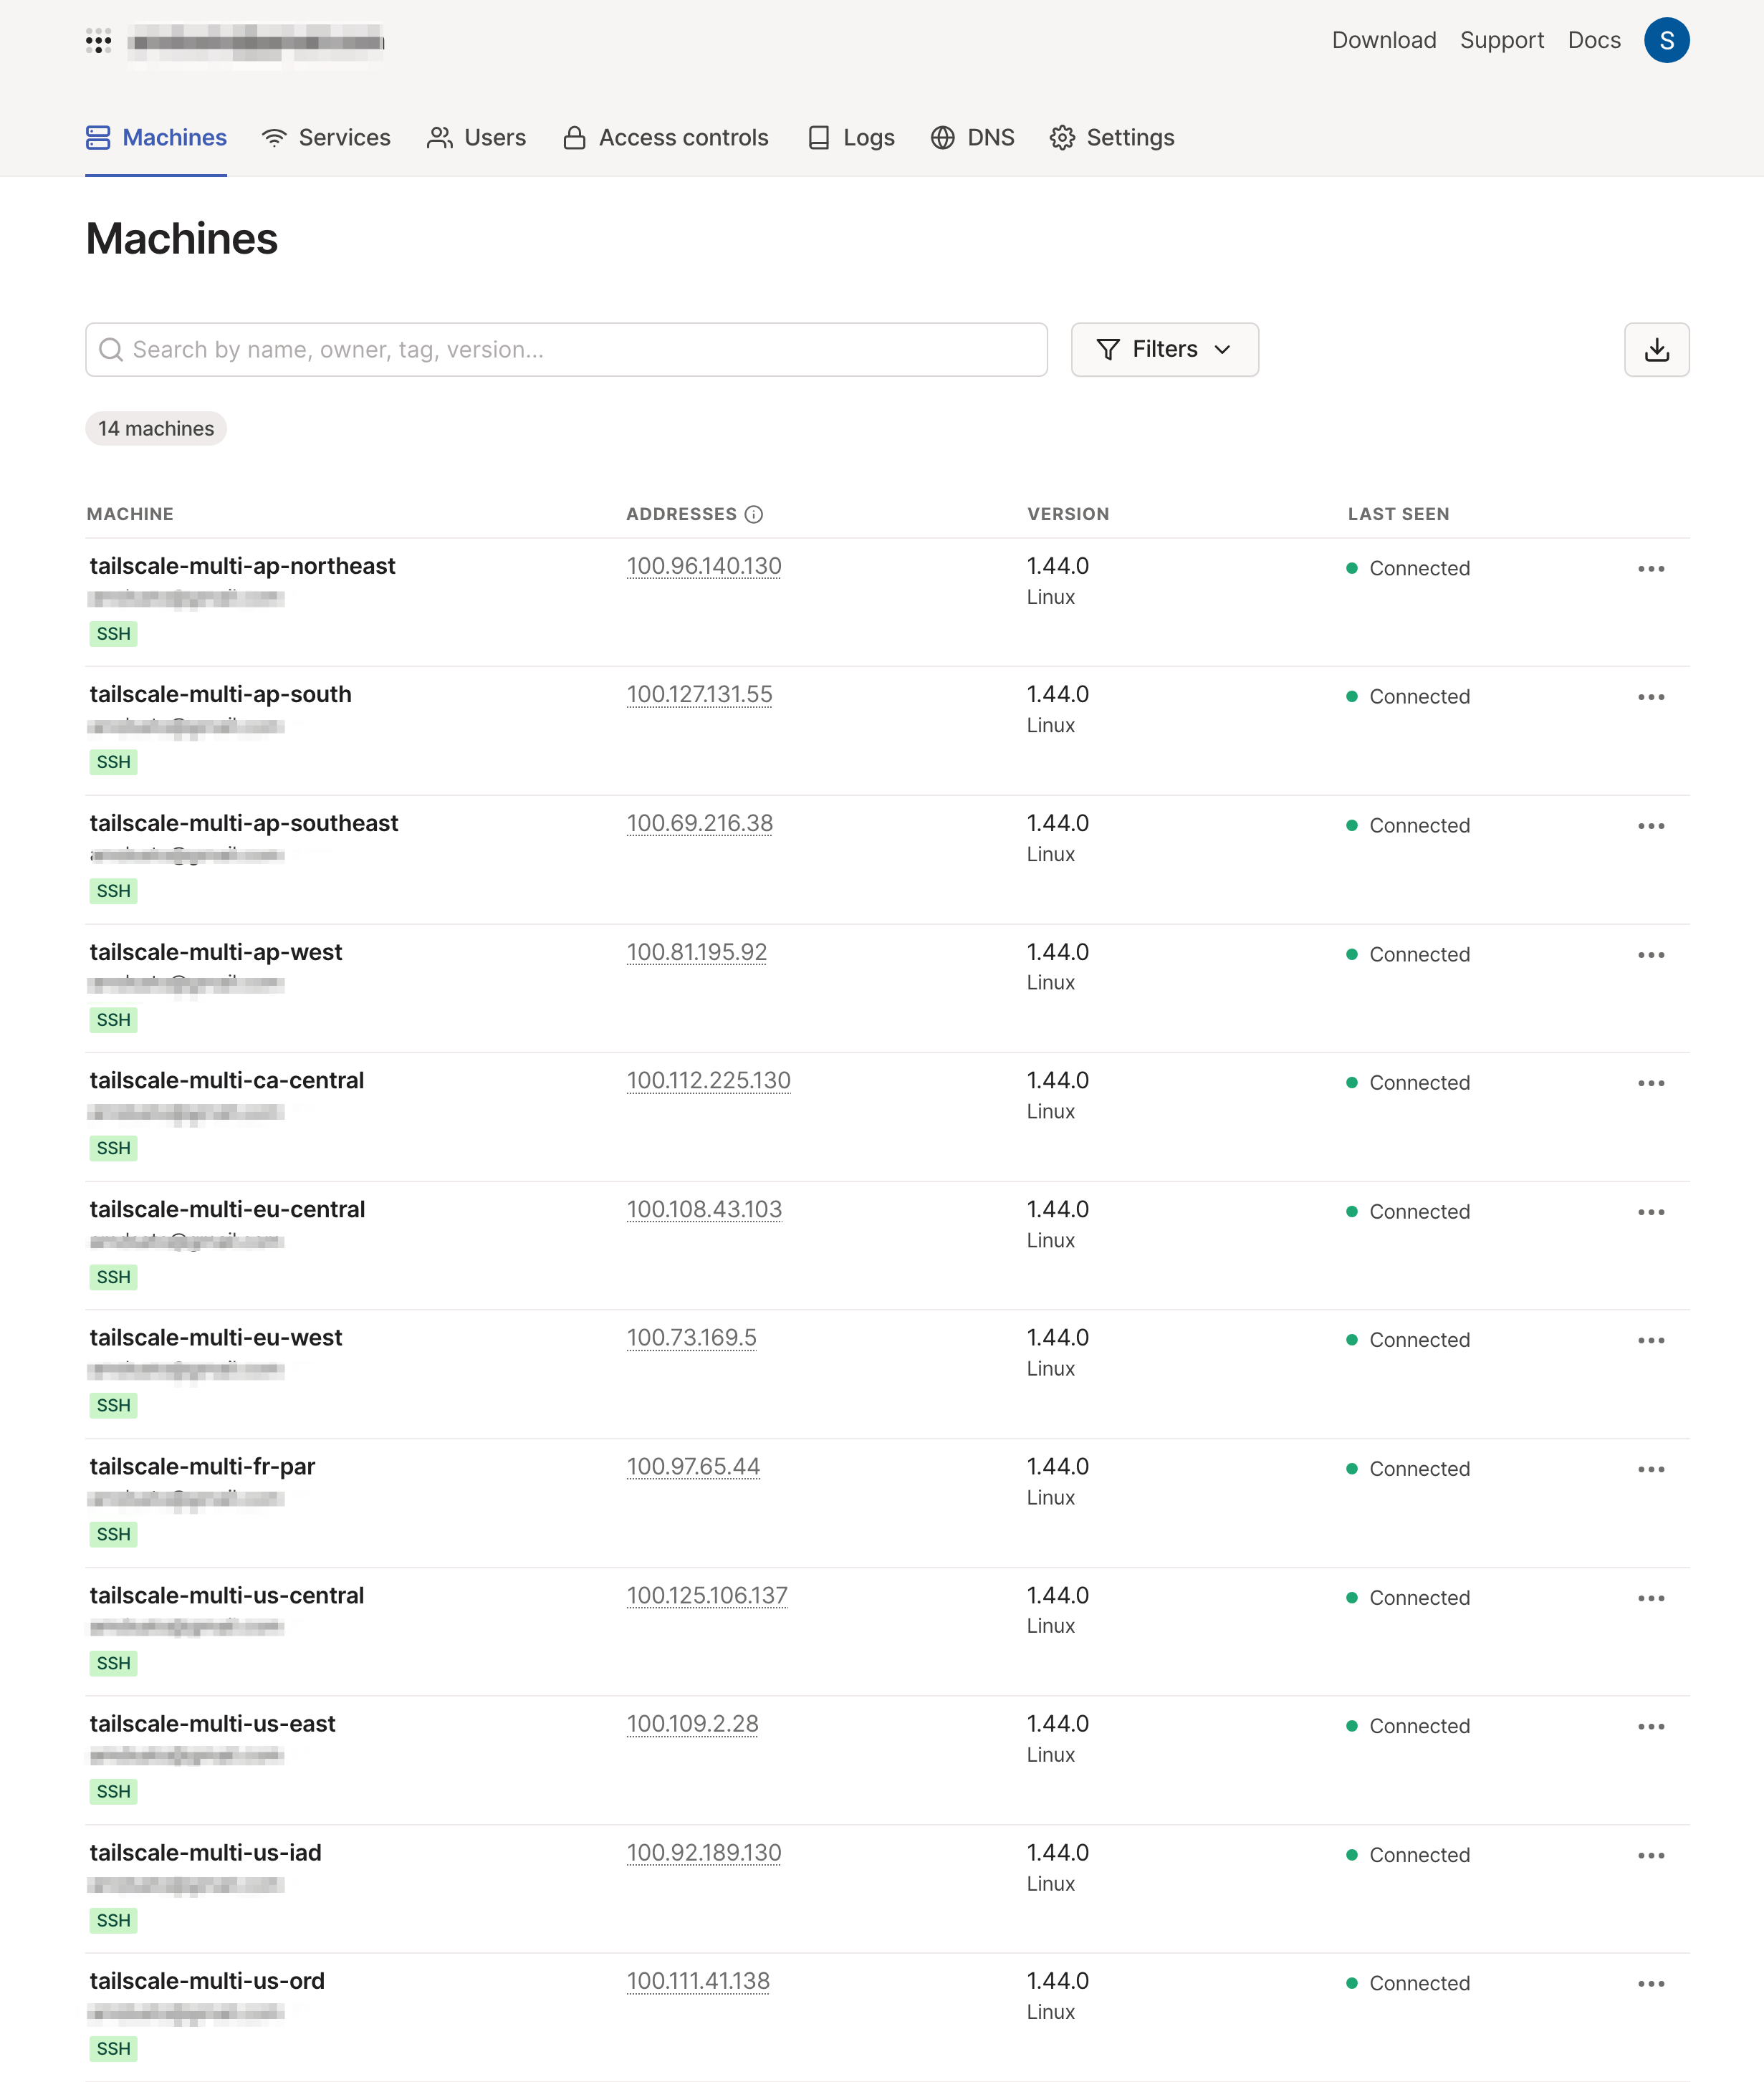
Task: Expand address list 100.69.216.38
Action: 699,823
